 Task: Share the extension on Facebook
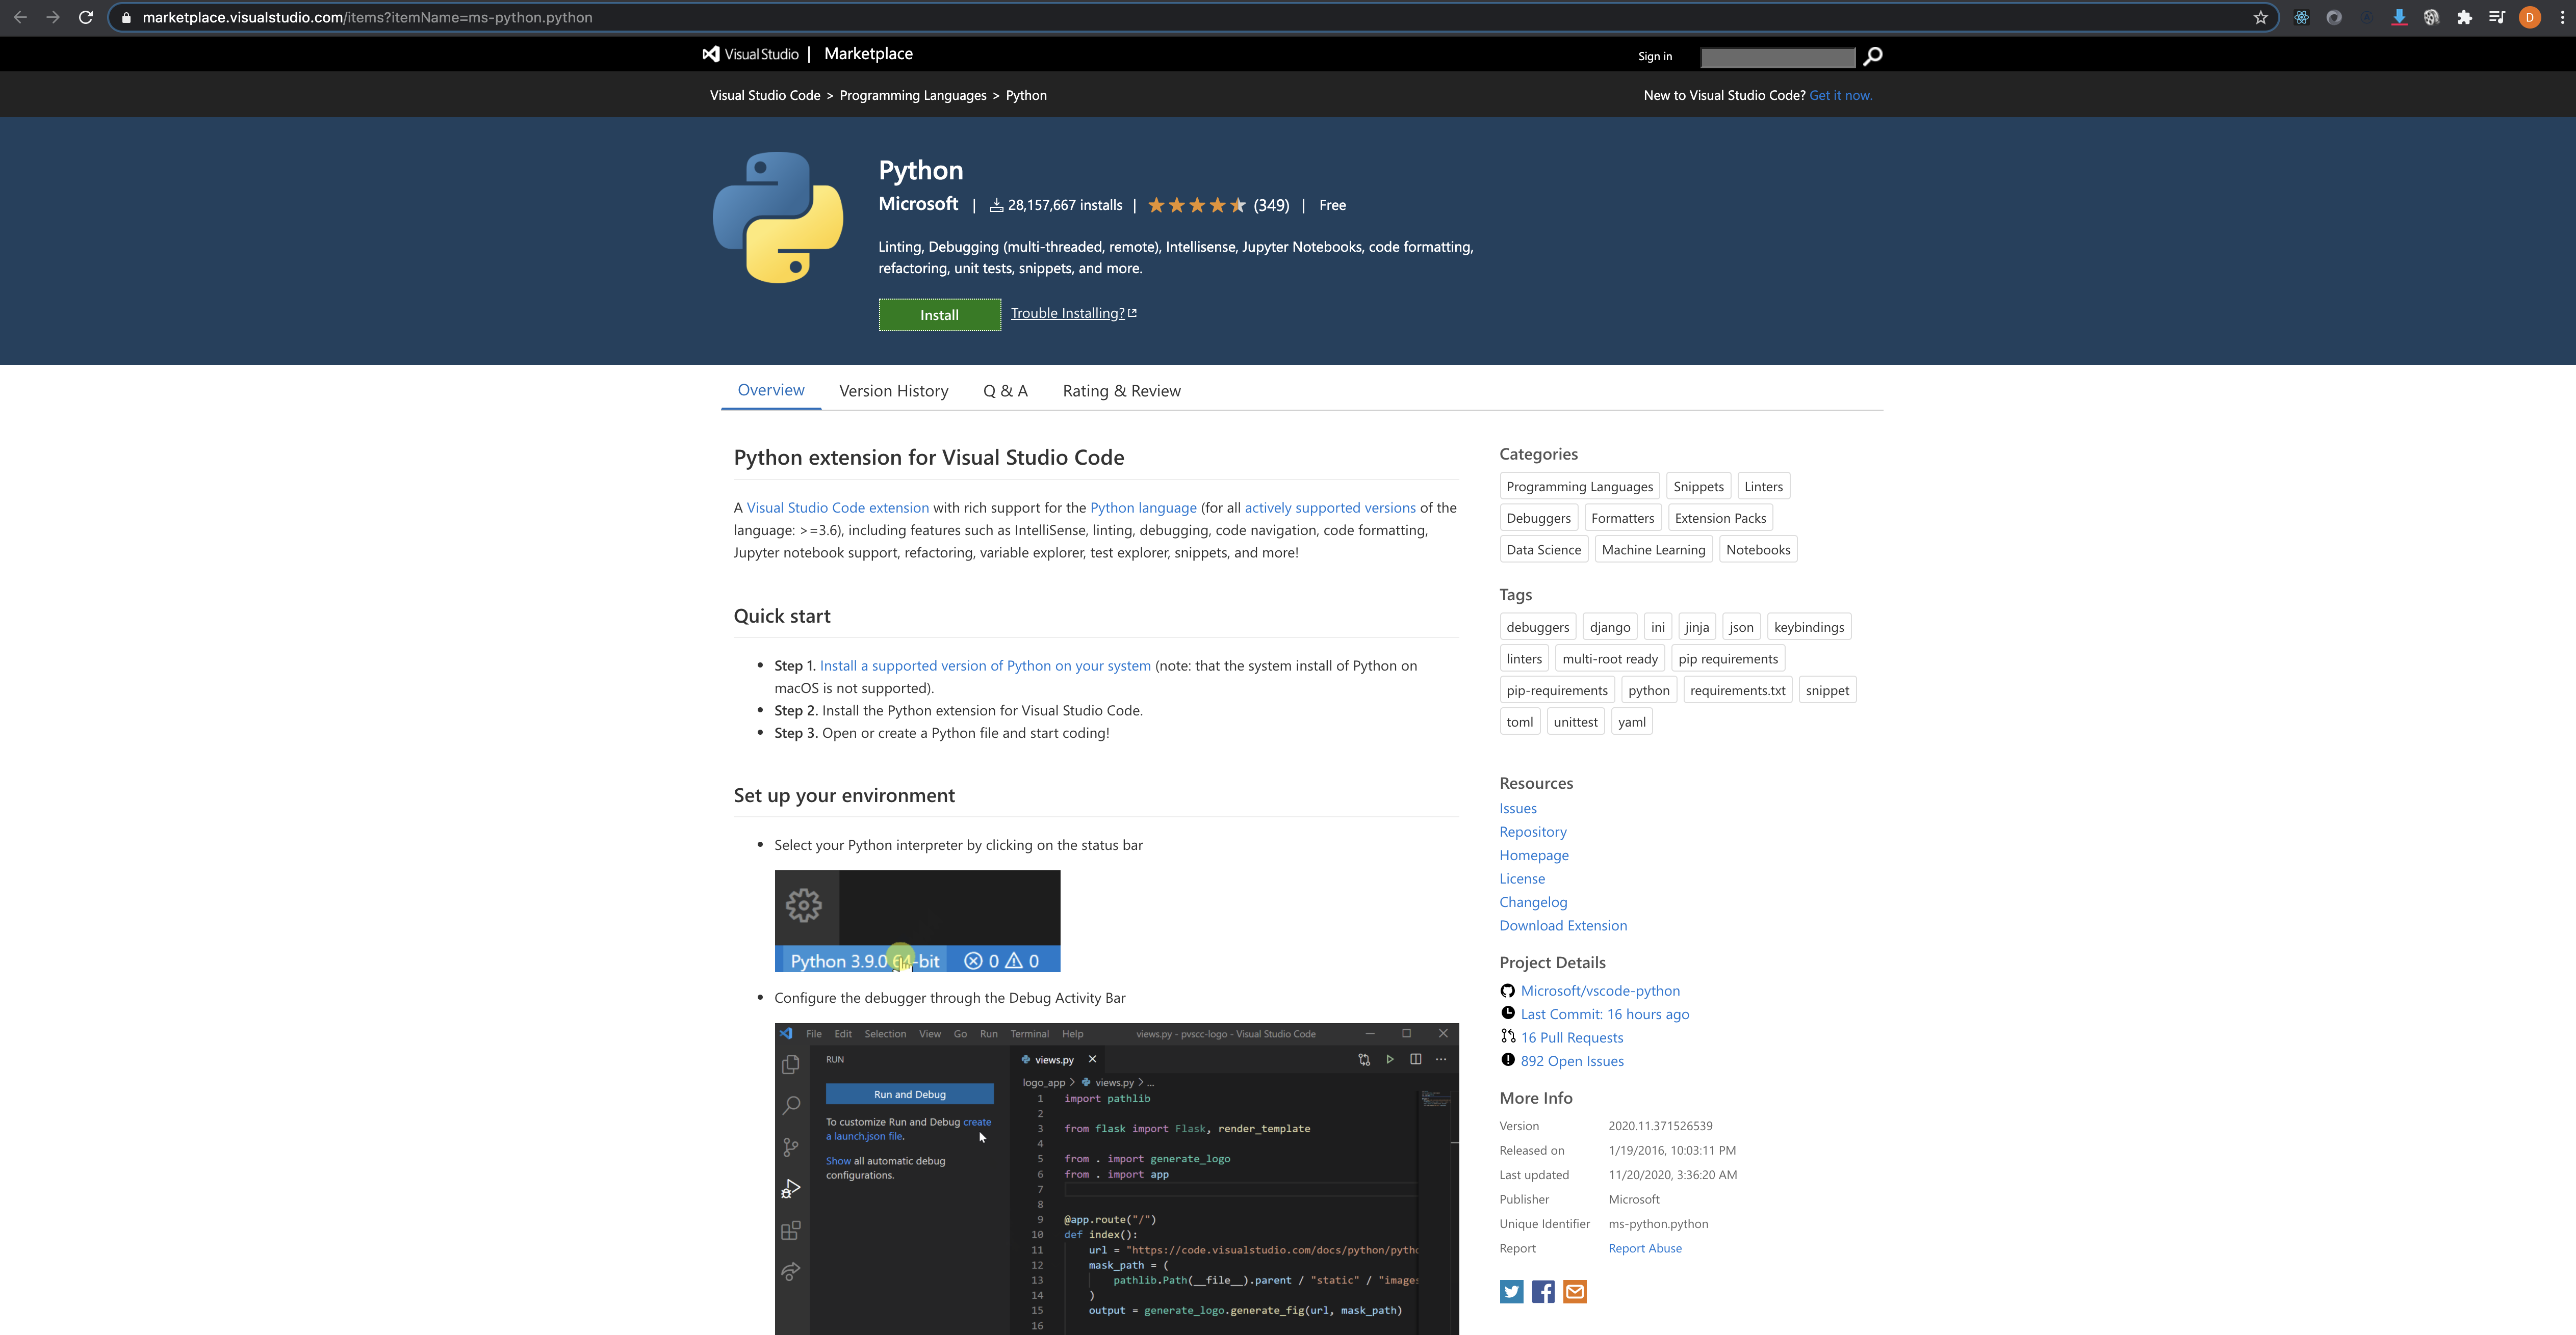(1543, 1292)
